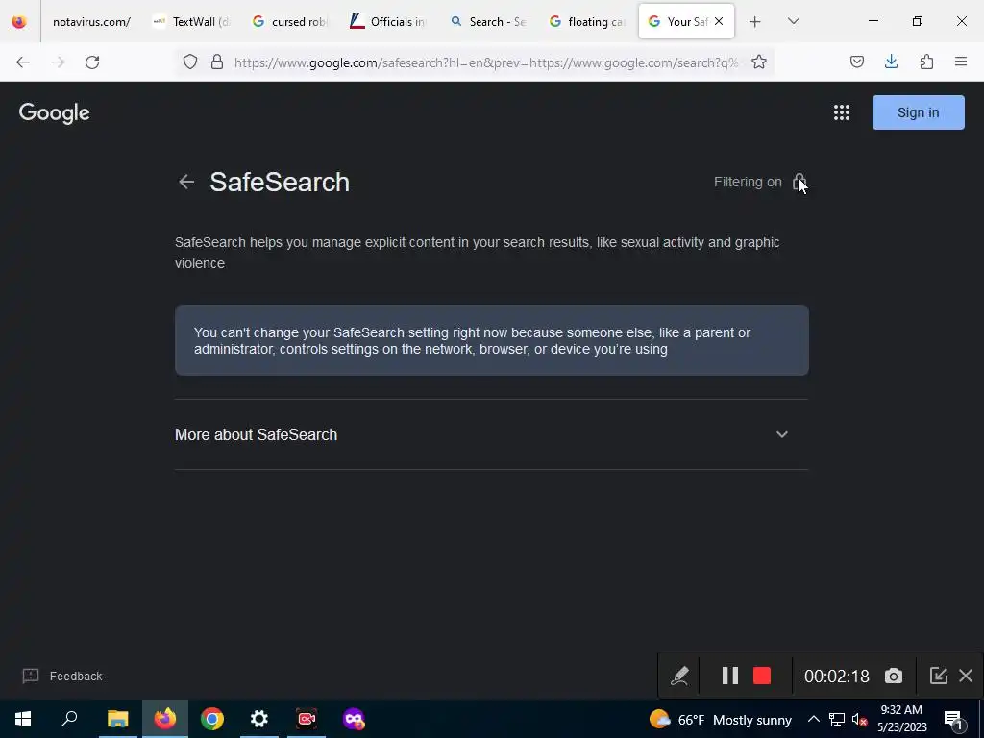Open Firefox application hamburger menu
This screenshot has height=738, width=984.
961,62
